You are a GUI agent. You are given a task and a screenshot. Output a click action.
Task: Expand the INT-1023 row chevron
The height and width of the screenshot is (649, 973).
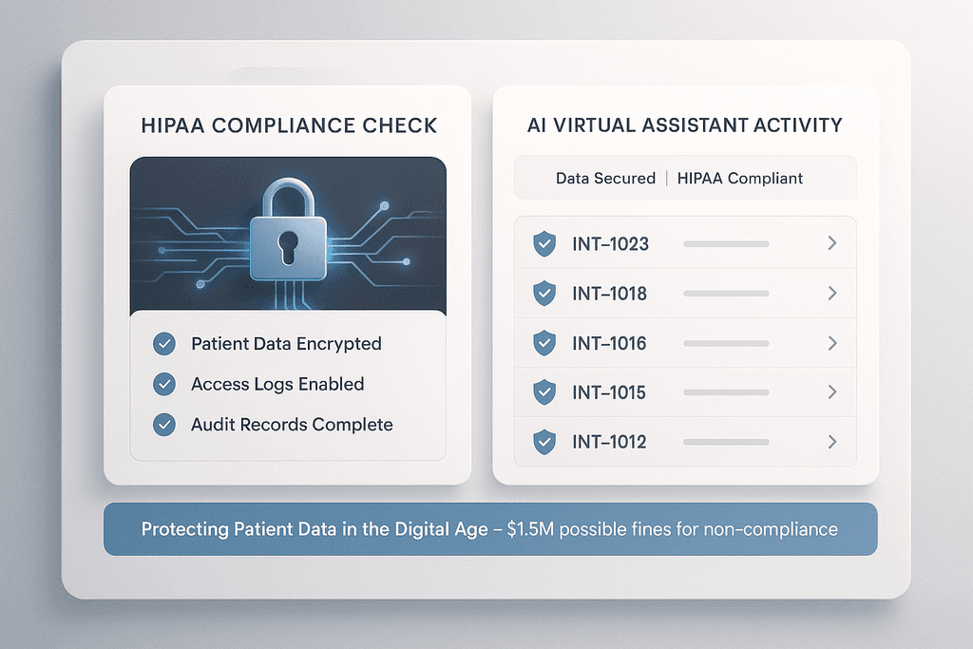pyautogui.click(x=832, y=243)
